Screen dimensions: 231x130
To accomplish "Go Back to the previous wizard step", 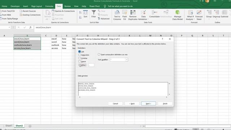I will [132, 104].
